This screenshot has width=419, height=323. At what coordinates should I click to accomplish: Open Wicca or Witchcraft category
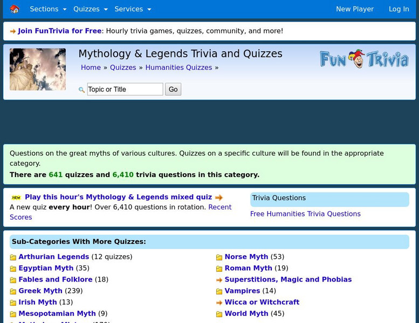[262, 302]
